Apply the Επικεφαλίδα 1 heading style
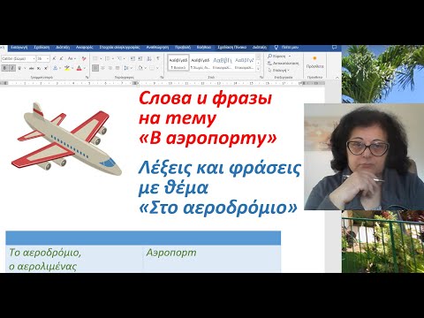424x318 pixels. (x=223, y=63)
